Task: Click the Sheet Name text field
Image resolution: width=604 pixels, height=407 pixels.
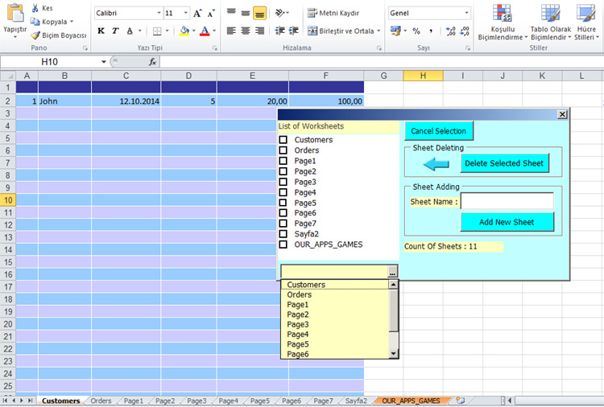Action: [507, 201]
